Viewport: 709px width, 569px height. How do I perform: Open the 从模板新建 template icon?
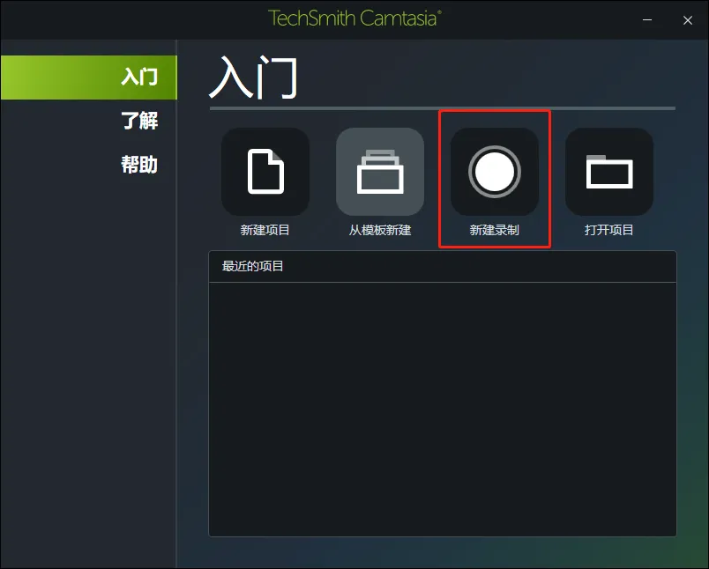click(380, 172)
